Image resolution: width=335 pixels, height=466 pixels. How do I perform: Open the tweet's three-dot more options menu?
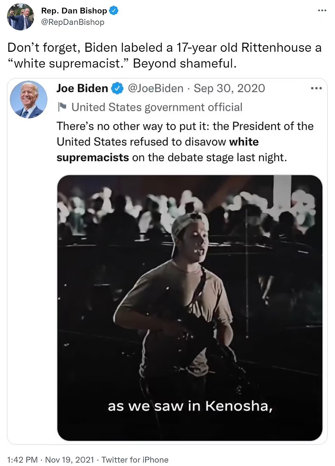(x=322, y=10)
